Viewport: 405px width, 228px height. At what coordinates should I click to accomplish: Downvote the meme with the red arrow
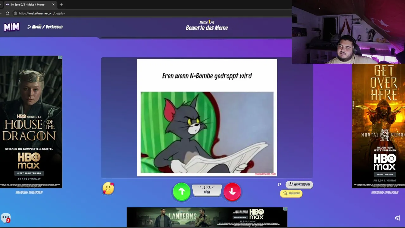[x=232, y=191]
